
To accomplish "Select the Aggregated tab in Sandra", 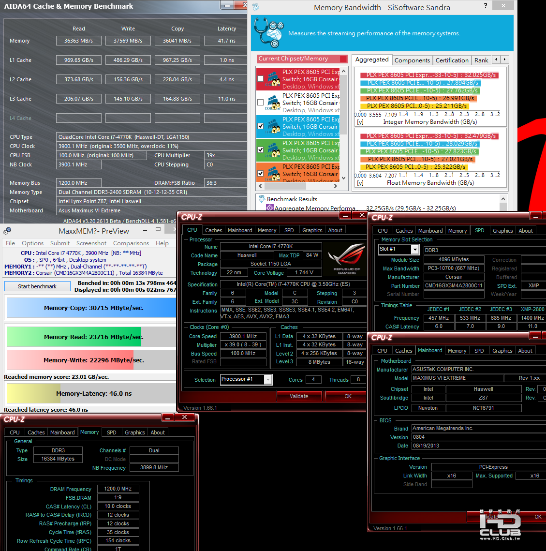I will [x=372, y=60].
